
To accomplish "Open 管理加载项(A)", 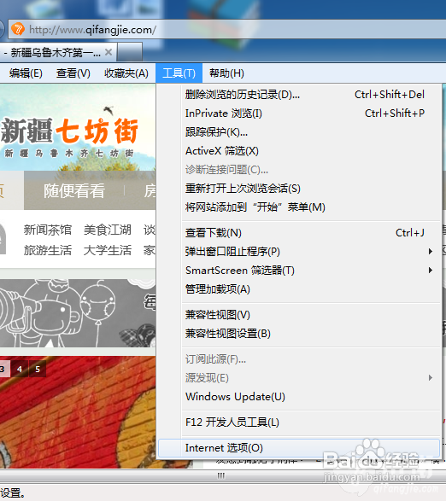I will coord(299,289).
